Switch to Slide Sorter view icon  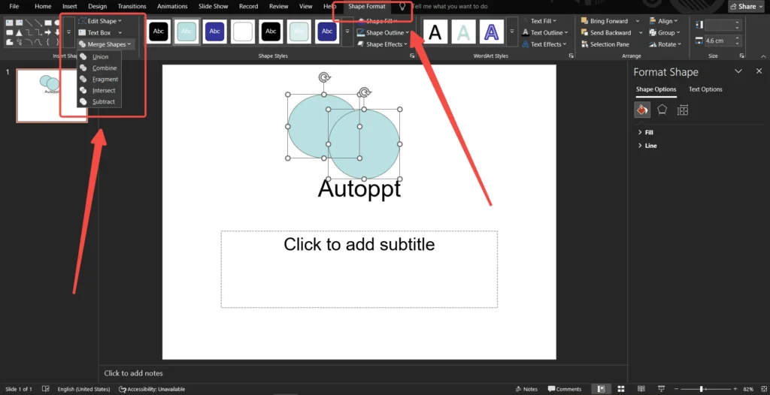click(620, 389)
